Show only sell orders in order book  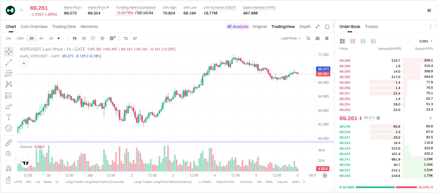point(374,41)
